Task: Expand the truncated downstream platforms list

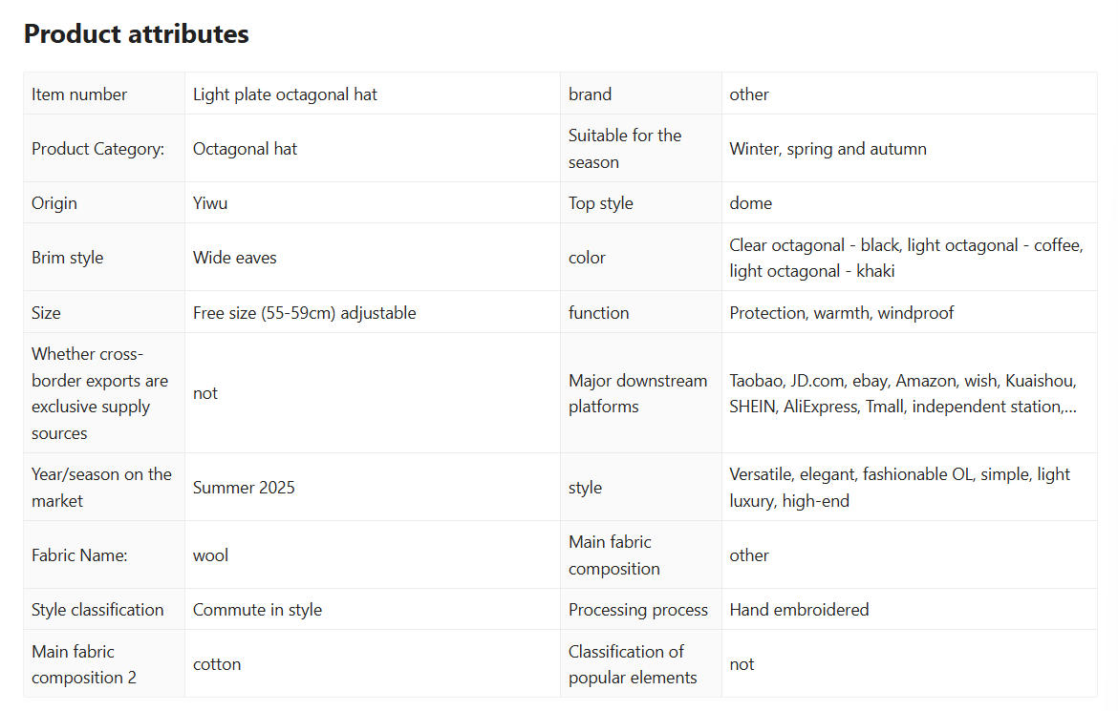Action: 1071,407
